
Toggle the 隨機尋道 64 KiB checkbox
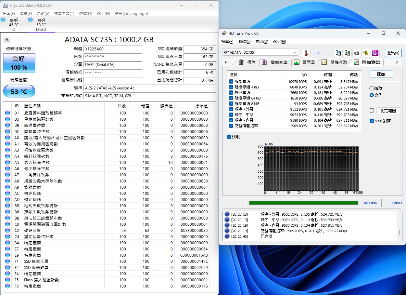point(231,98)
